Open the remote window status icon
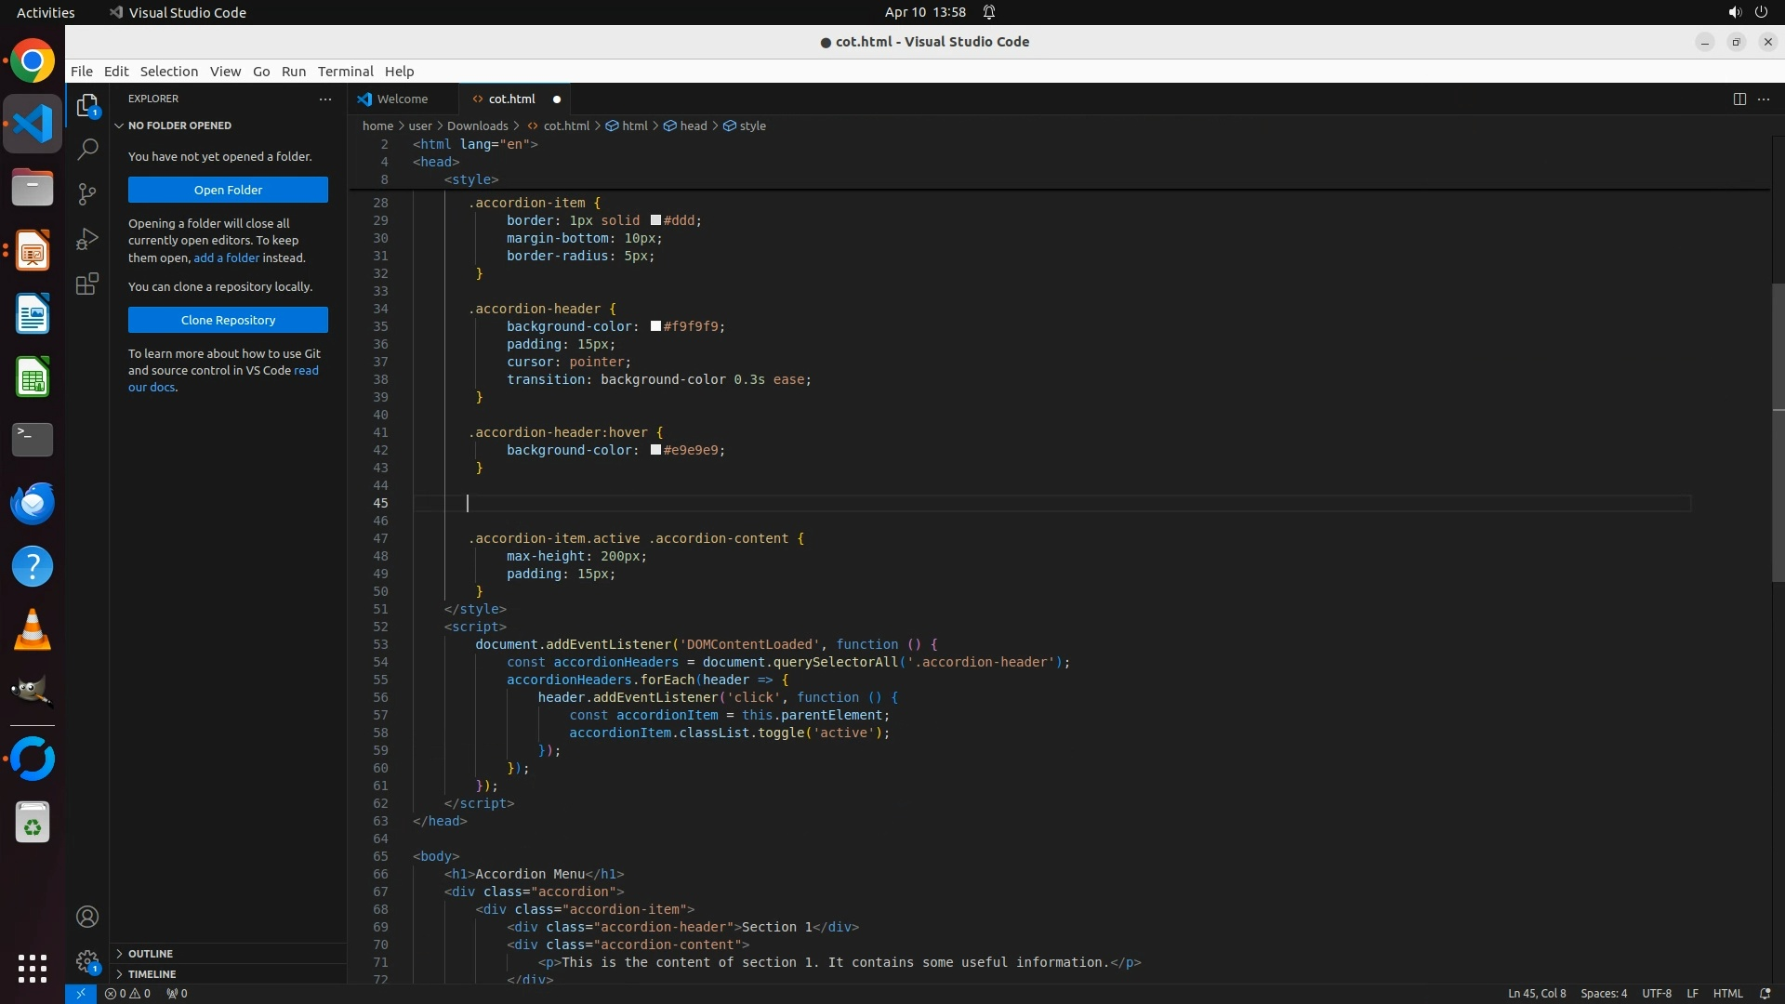 point(81,993)
